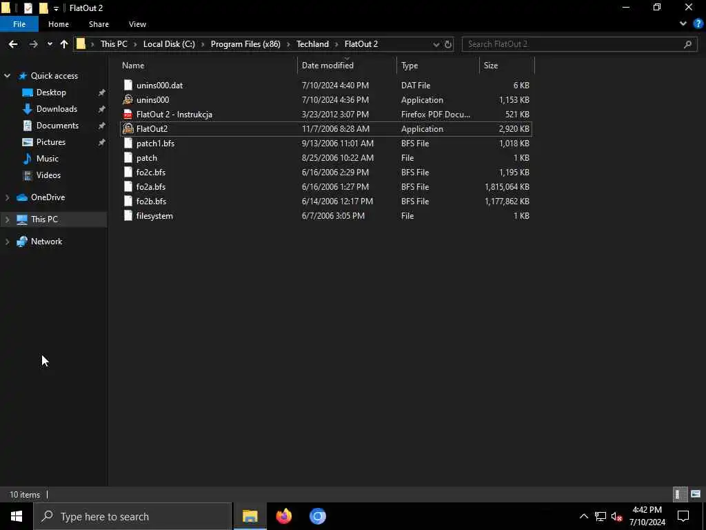This screenshot has height=530, width=706.
Task: Go up one folder level
Action: click(x=64, y=44)
